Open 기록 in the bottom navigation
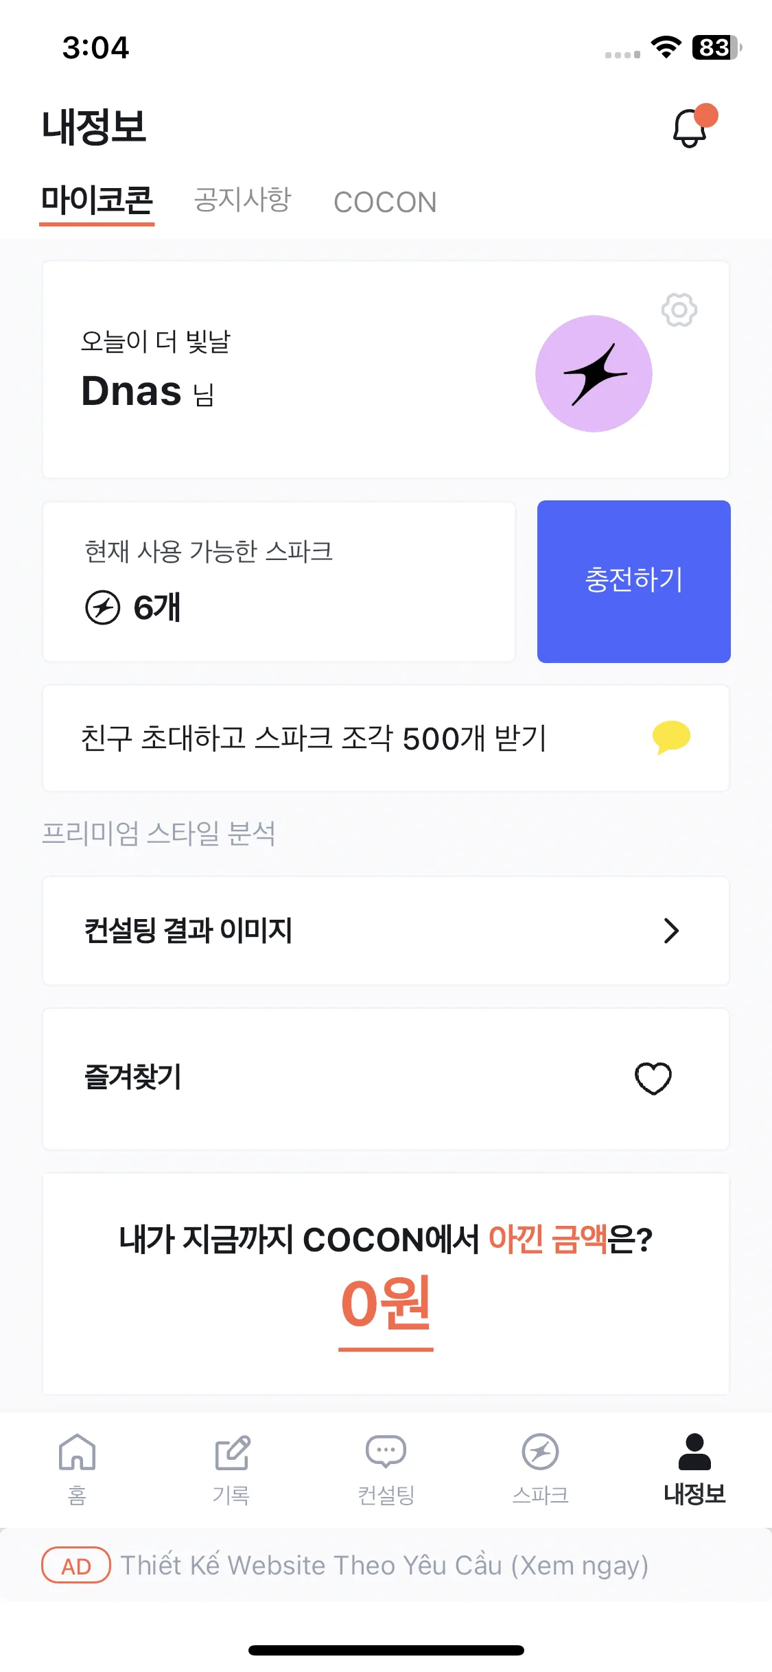The image size is (772, 1672). 231,1469
